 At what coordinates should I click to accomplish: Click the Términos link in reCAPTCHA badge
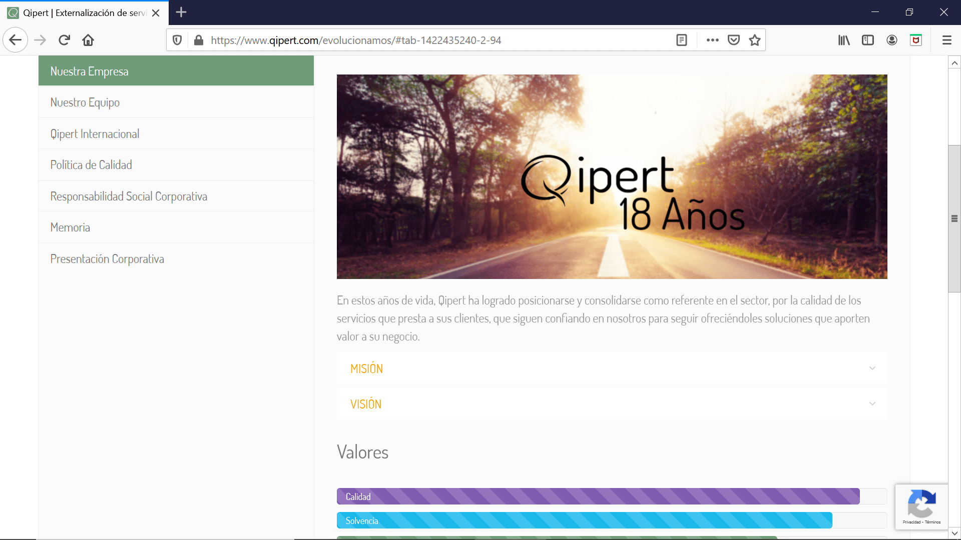pyautogui.click(x=933, y=522)
